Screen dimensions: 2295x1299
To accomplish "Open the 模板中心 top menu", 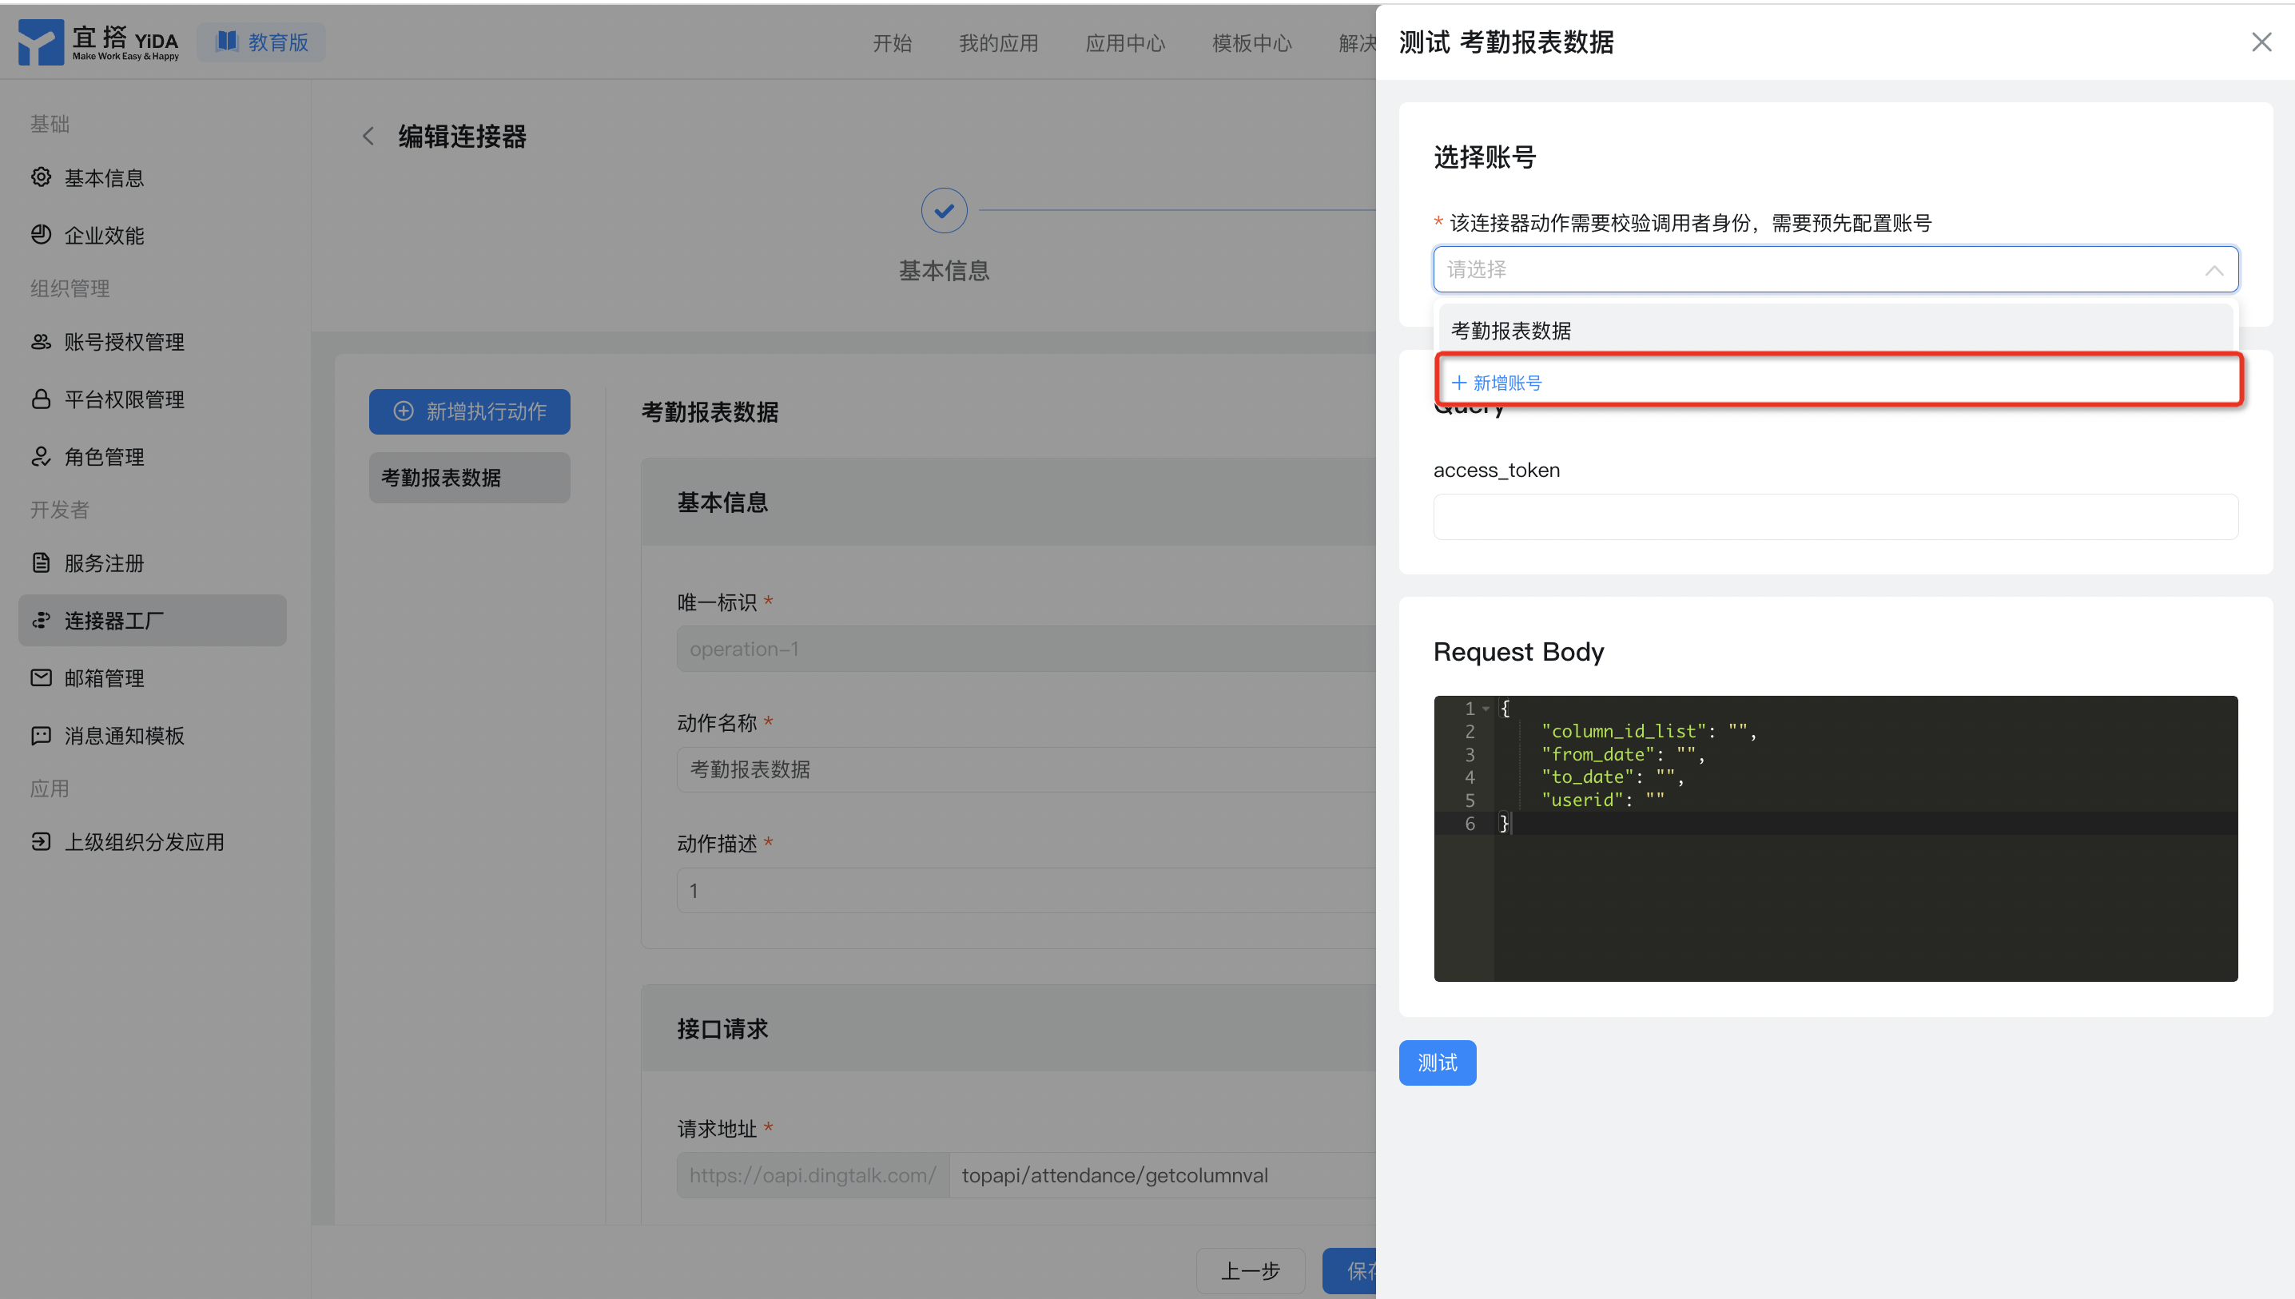I will pos(1252,43).
